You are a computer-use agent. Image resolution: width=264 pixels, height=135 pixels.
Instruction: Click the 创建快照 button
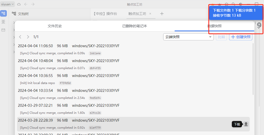pyautogui.click(x=241, y=37)
